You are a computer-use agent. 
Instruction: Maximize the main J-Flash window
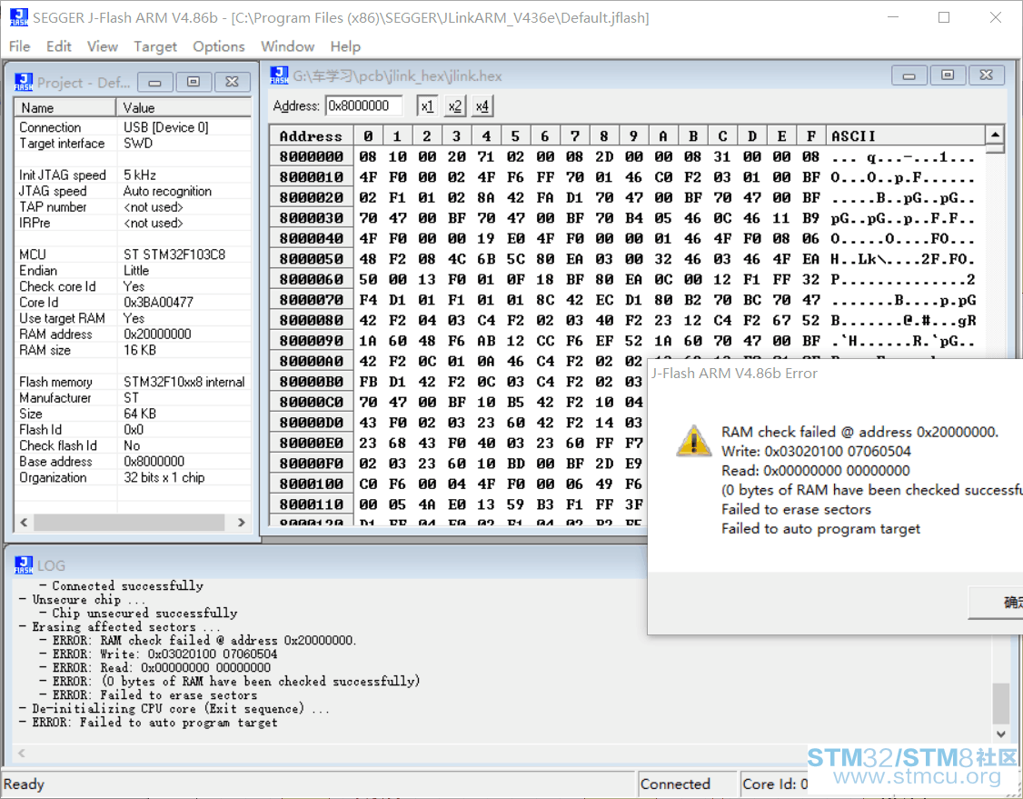click(944, 17)
